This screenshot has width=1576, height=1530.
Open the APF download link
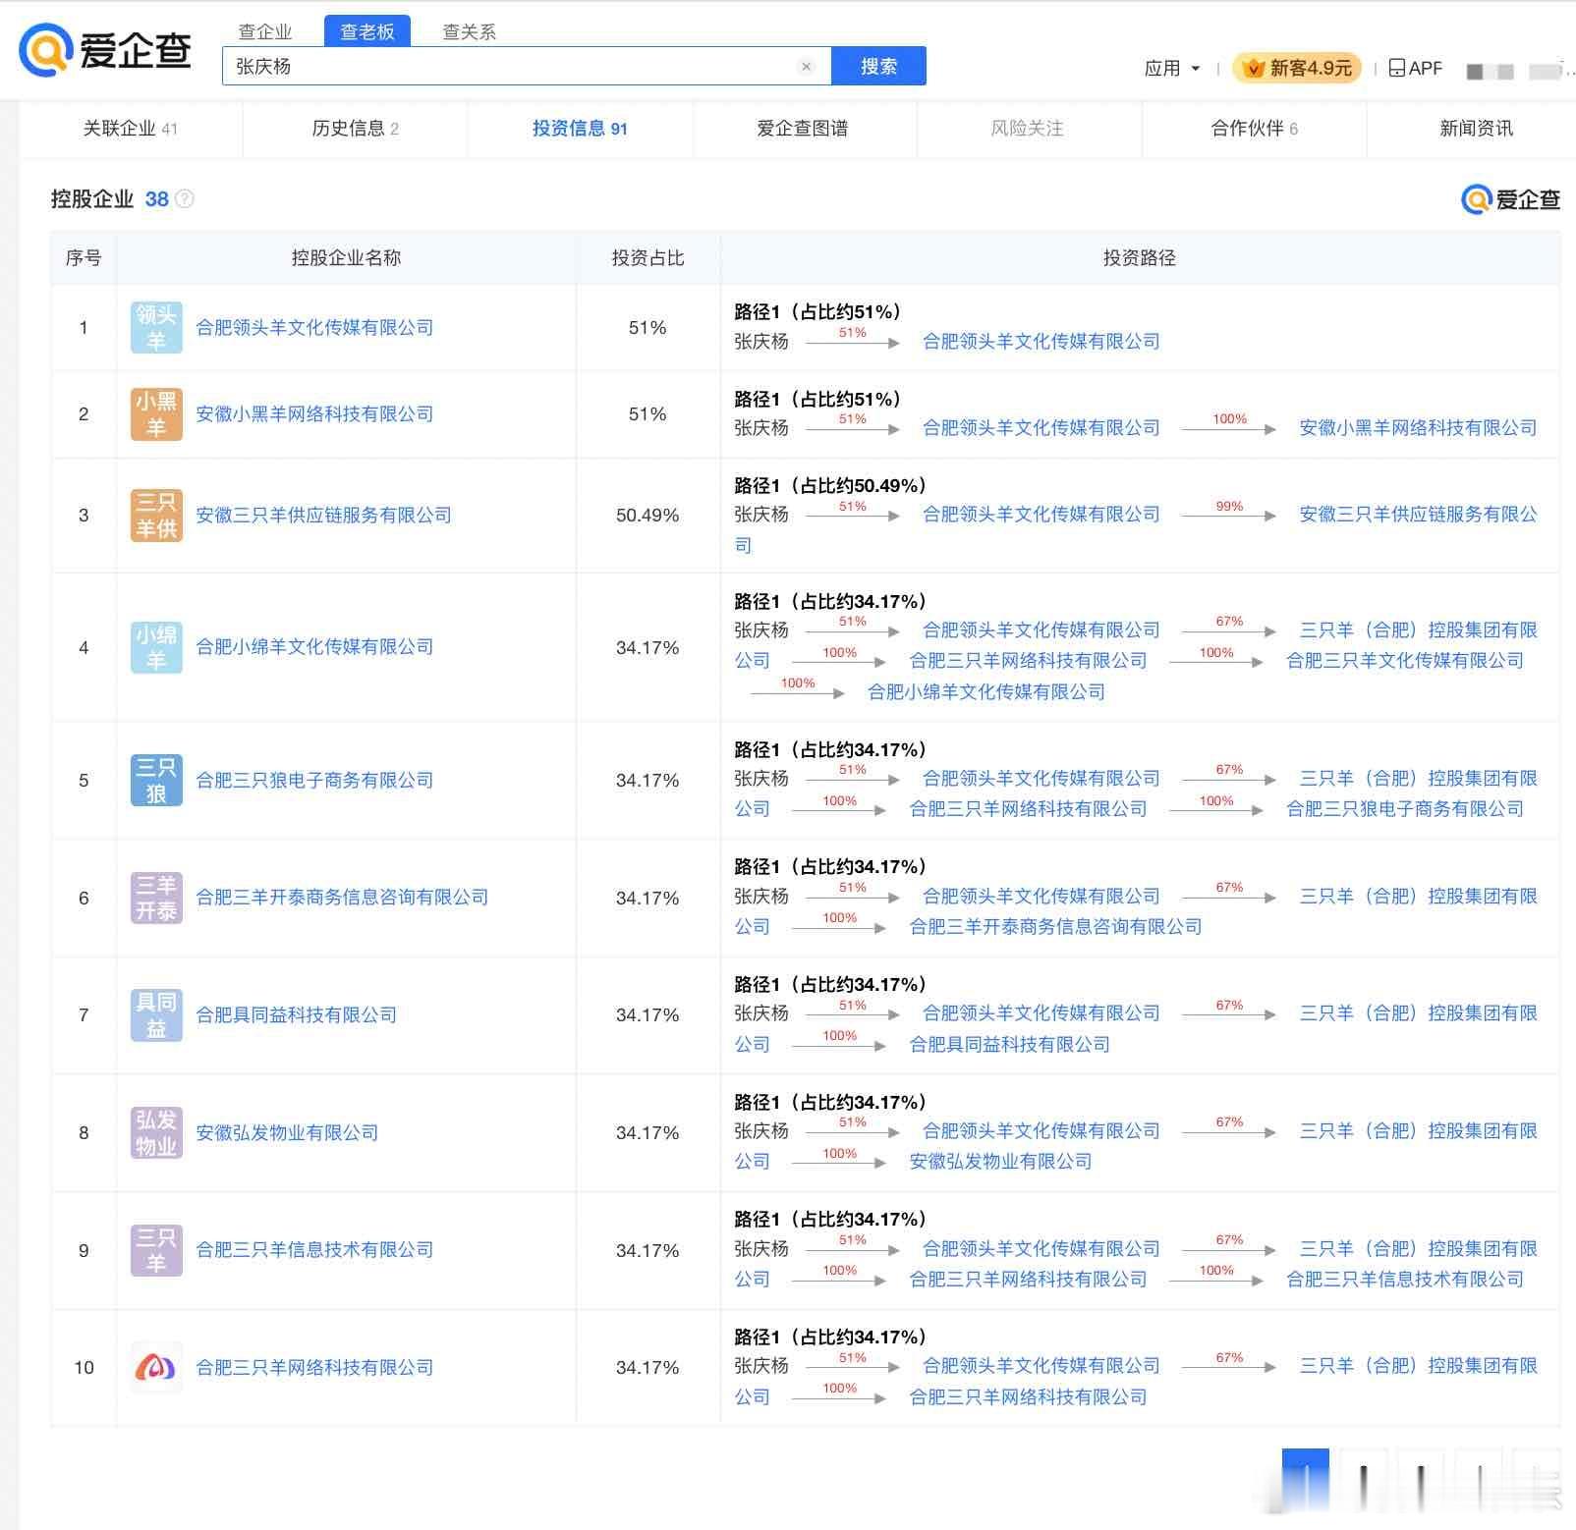1415,68
